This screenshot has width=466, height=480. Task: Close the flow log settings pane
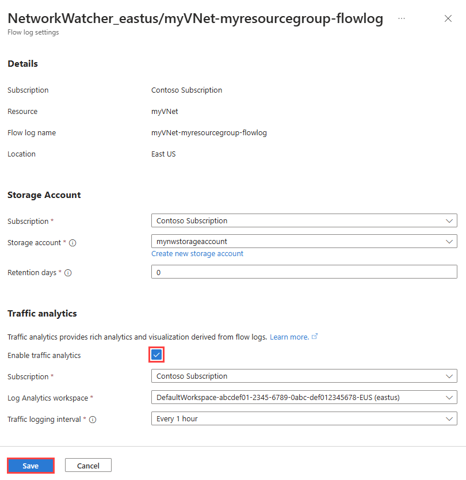(448, 18)
